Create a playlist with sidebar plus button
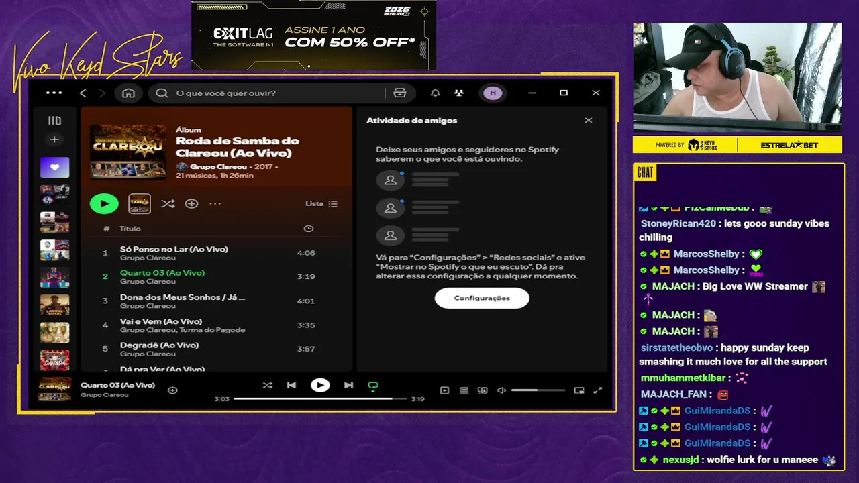Screen dimensions: 859x483 click(x=54, y=140)
